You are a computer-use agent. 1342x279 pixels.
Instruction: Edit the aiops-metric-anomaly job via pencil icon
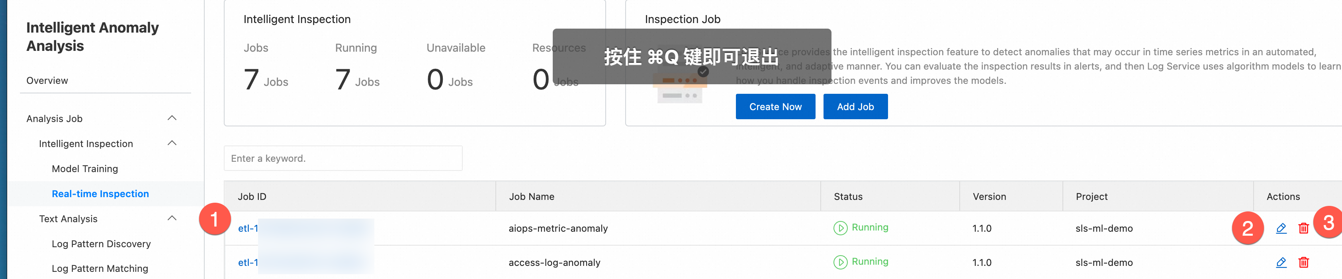(1281, 228)
